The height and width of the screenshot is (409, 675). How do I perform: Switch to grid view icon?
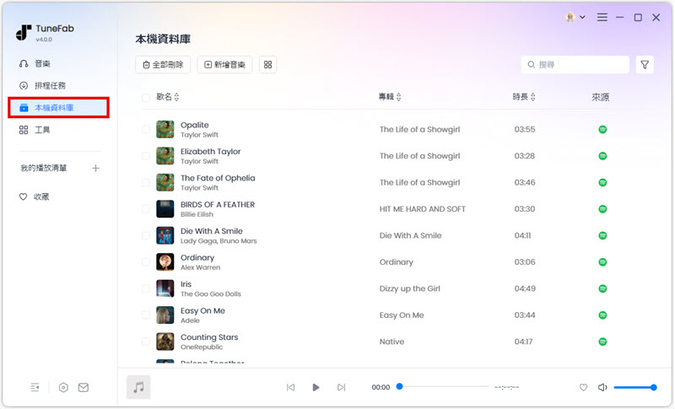click(267, 64)
